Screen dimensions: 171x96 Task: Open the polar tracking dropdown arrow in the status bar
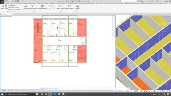click(130, 91)
